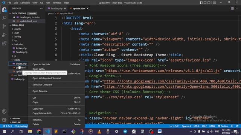The width and height of the screenshot is (241, 135).
Task: Choose Select for Compare
Action: 56,85
